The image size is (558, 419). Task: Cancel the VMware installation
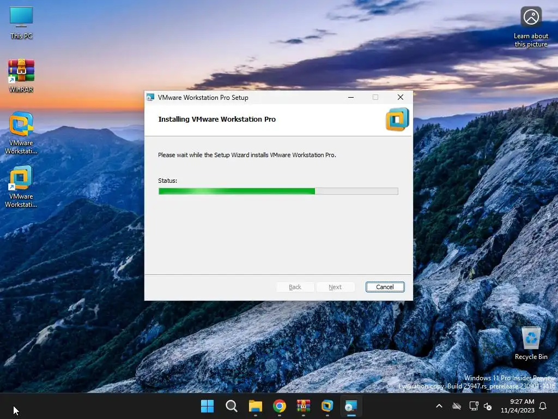[x=385, y=287]
